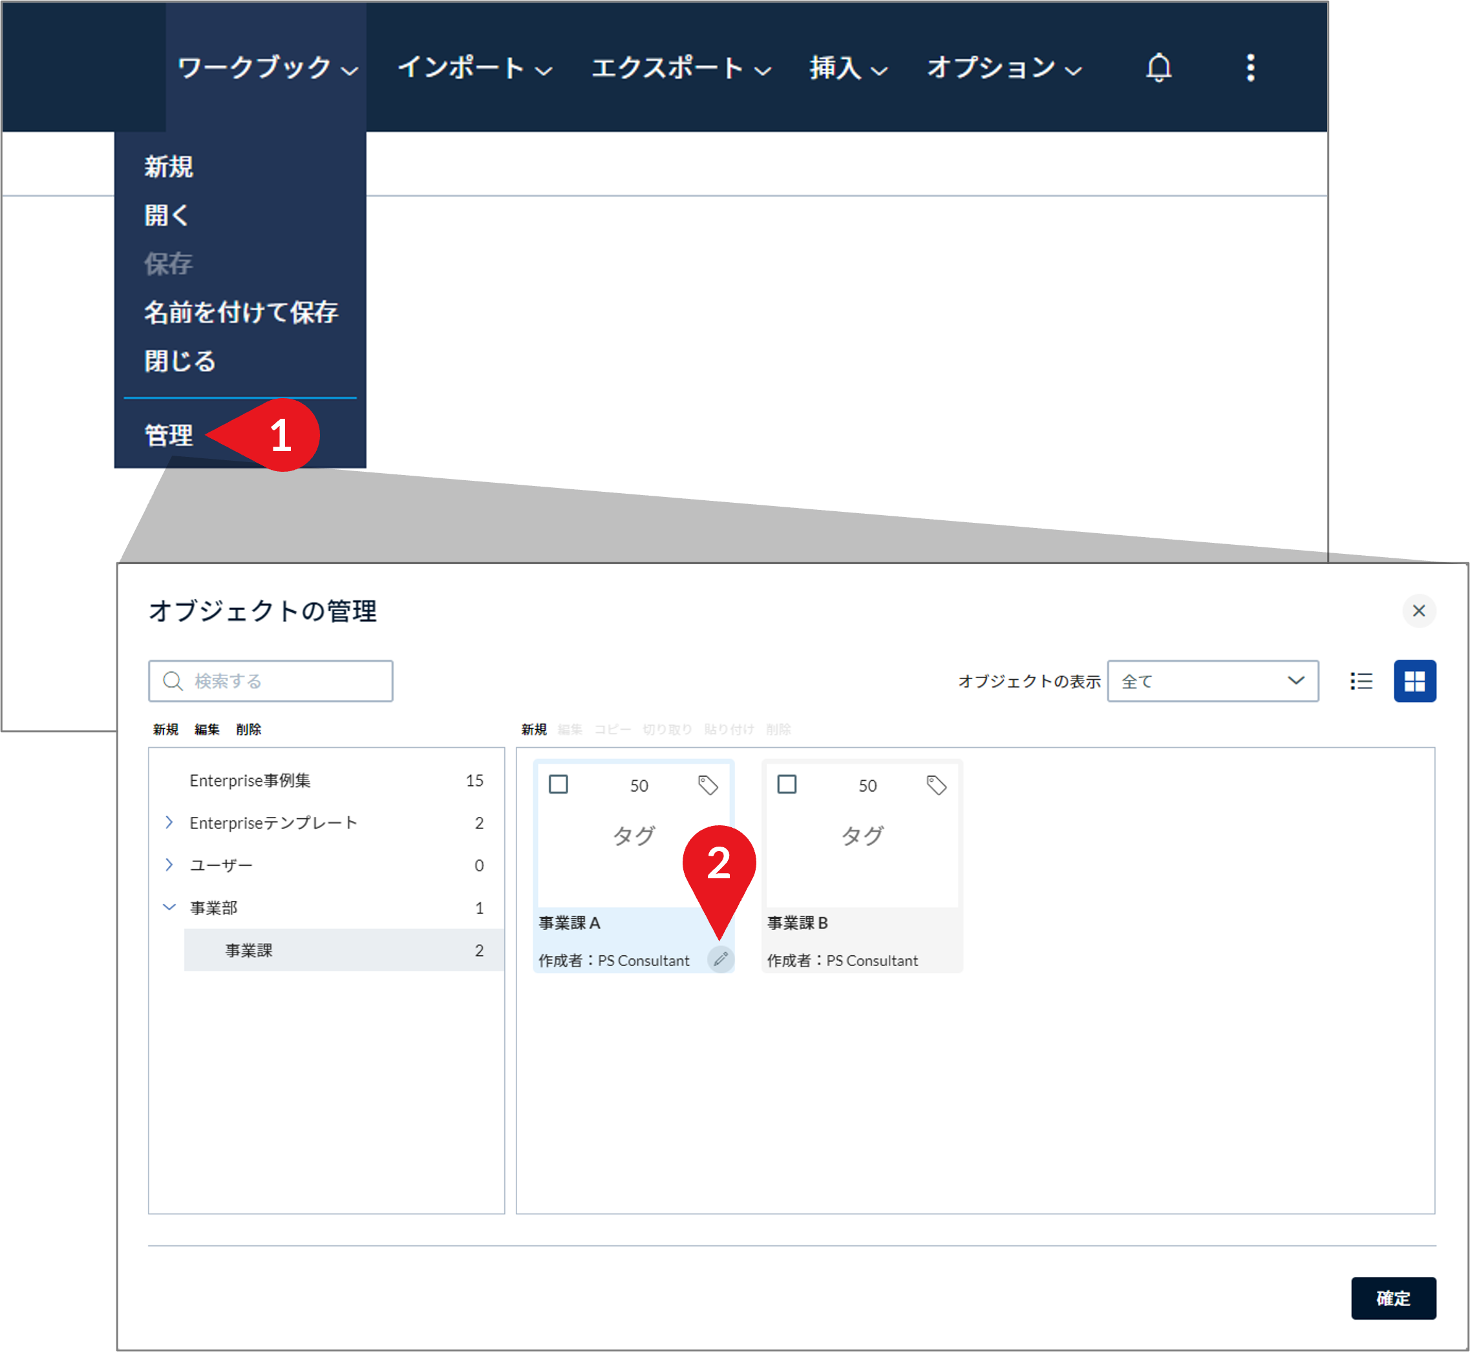Click the tag icon on 事業課B card
Viewport: 1470px width, 1352px height.
(x=936, y=786)
